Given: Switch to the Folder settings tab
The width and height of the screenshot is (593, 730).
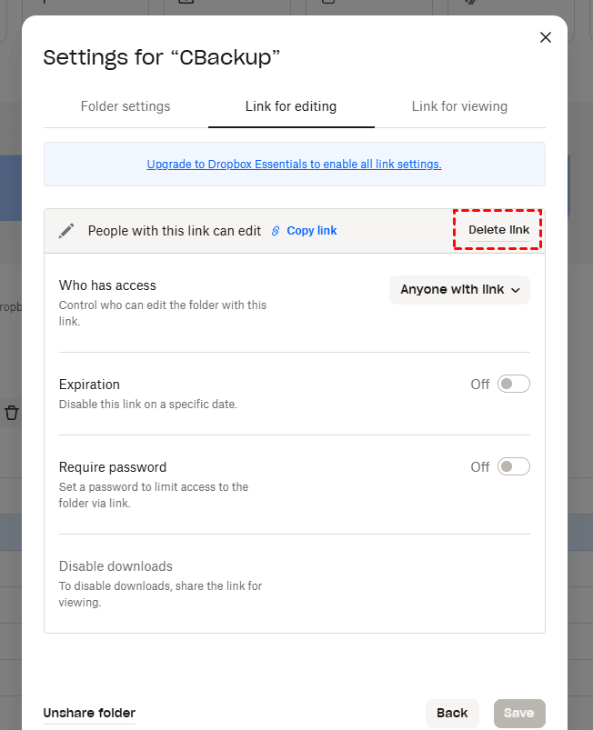Looking at the screenshot, I should [126, 106].
